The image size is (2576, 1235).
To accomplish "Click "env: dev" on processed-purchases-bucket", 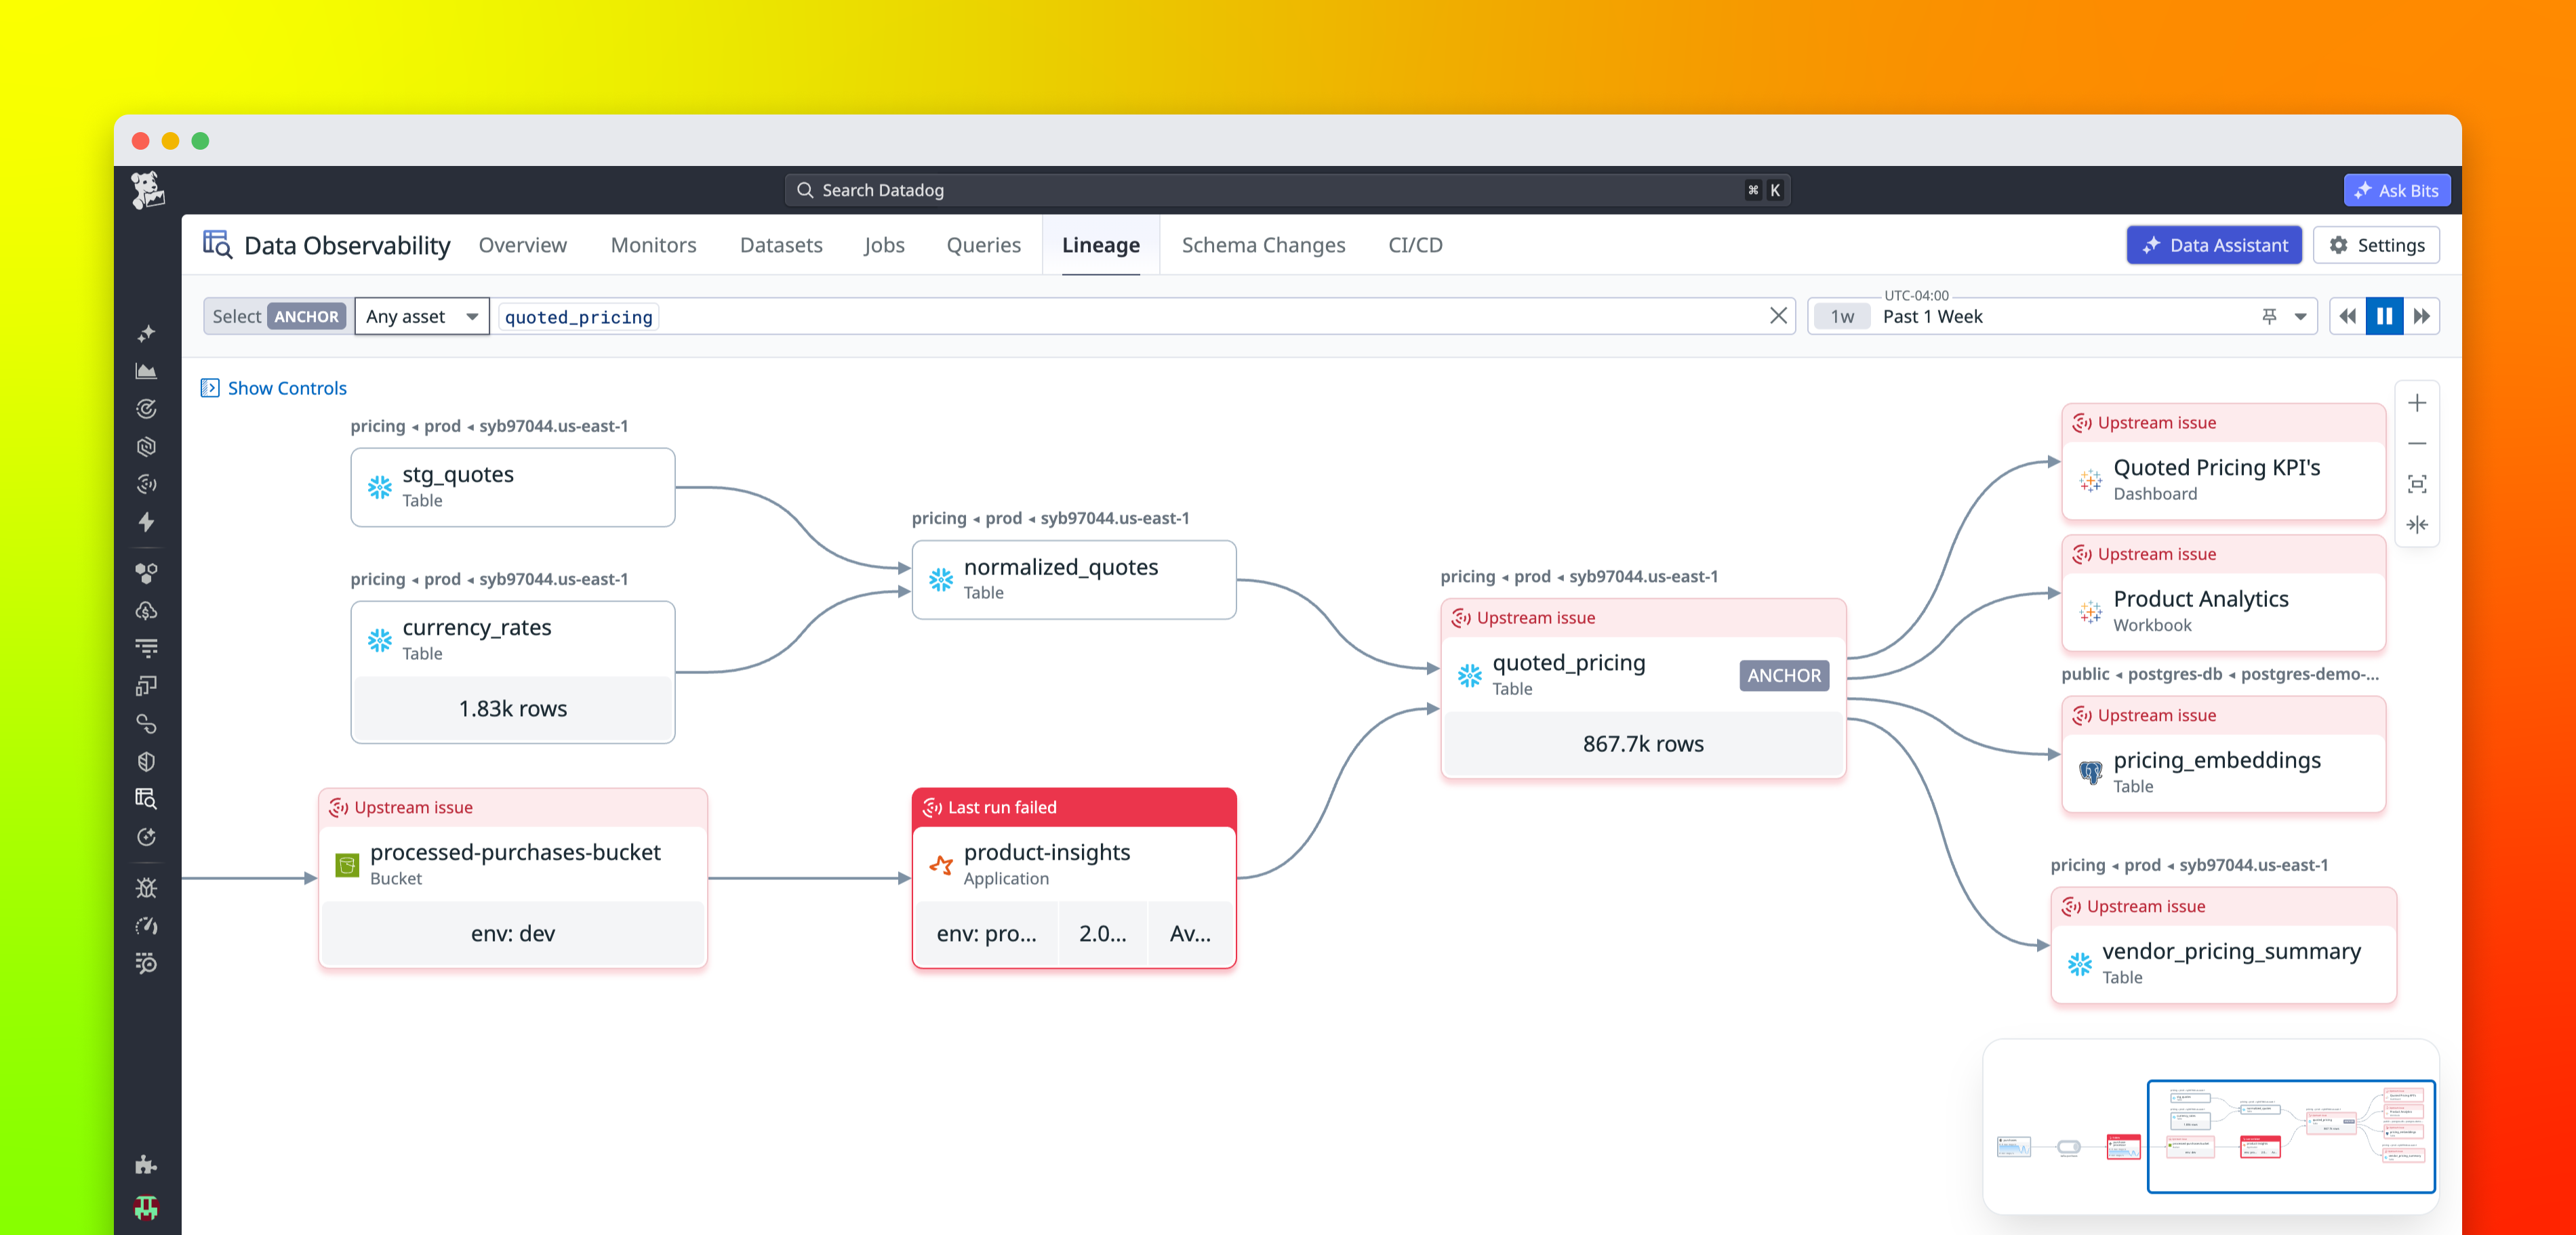I will coord(513,934).
